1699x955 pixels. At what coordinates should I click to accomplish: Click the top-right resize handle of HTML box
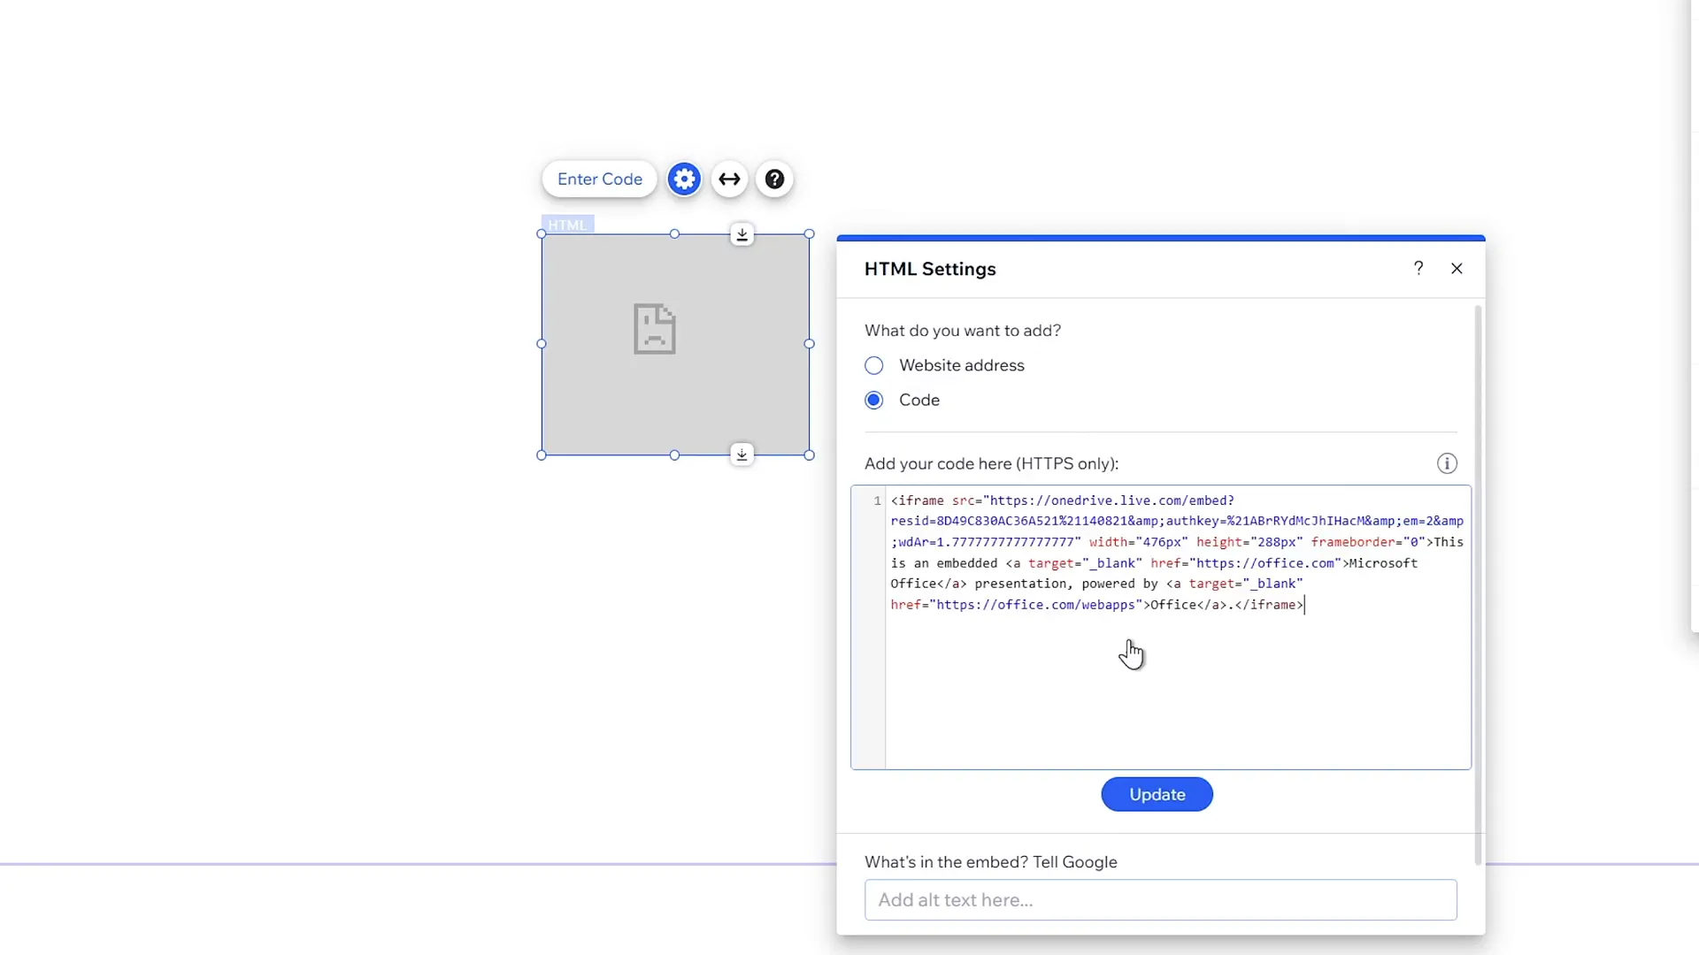(x=809, y=234)
